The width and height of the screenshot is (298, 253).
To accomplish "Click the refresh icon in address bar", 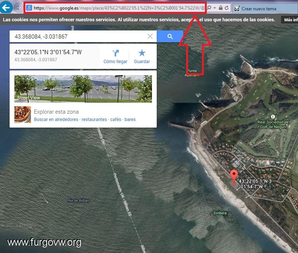I will [x=226, y=8].
